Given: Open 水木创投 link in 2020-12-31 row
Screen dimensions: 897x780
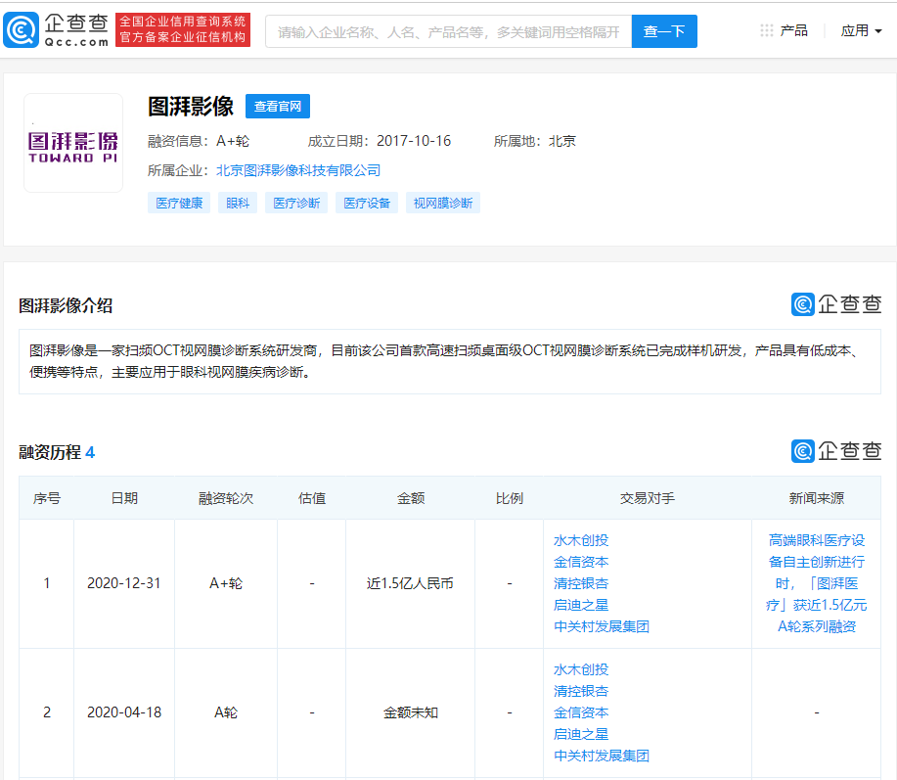Looking at the screenshot, I should tap(581, 540).
